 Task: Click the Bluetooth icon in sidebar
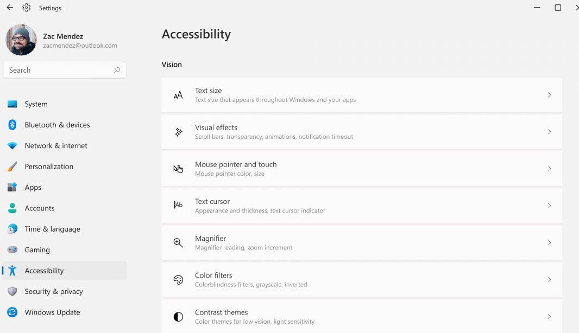pyautogui.click(x=12, y=125)
